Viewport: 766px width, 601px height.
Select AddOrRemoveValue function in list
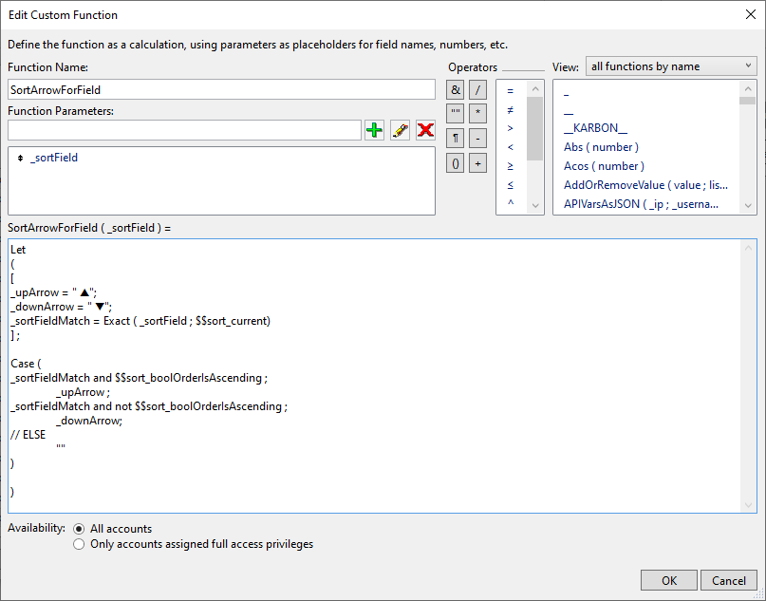point(645,185)
